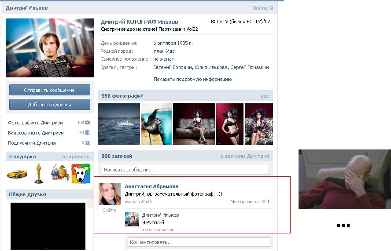
Task: Click к записям Дмитрия filter link
Action: 245,156
